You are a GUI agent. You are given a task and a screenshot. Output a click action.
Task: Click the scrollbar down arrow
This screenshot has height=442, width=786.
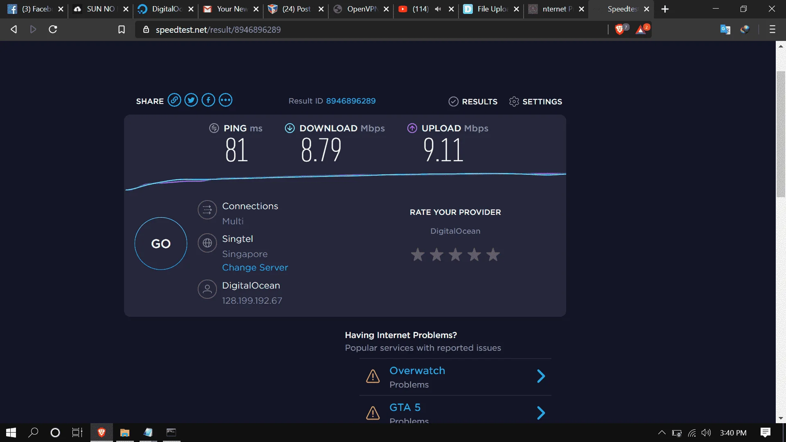tap(781, 418)
